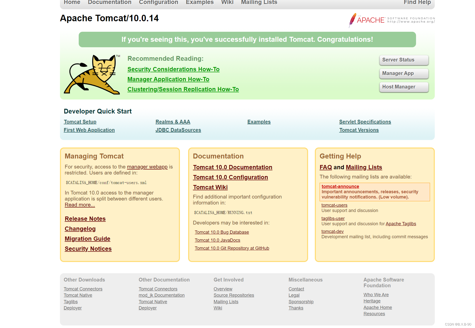Open Tomcat 10.0 Bug Database link
The image size is (475, 328).
tap(222, 232)
